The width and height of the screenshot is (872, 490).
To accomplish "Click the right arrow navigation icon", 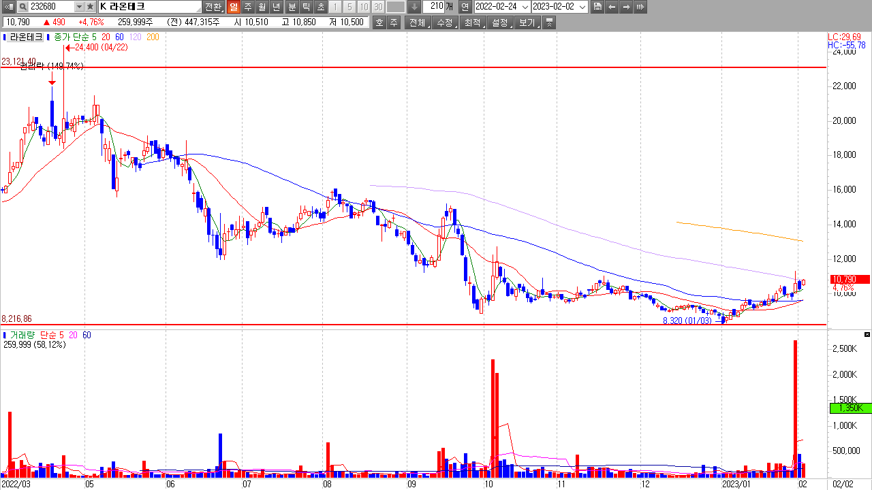I will point(626,7).
